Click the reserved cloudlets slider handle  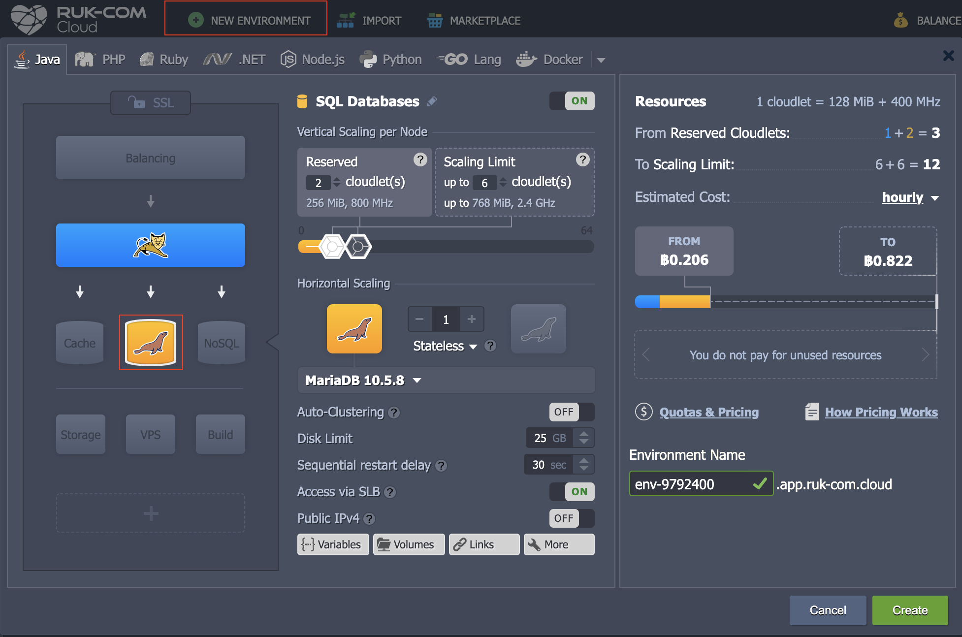coord(332,247)
